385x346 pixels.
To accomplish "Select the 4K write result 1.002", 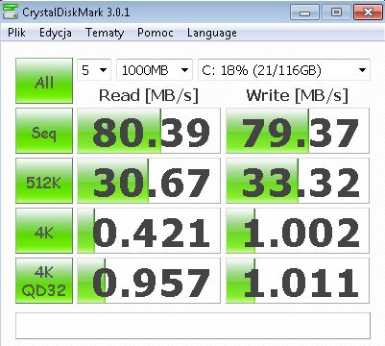I will pos(298,231).
